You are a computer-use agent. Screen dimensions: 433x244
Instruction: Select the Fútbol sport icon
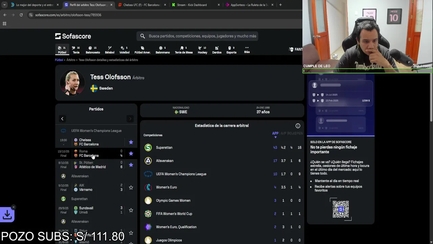coord(62,50)
